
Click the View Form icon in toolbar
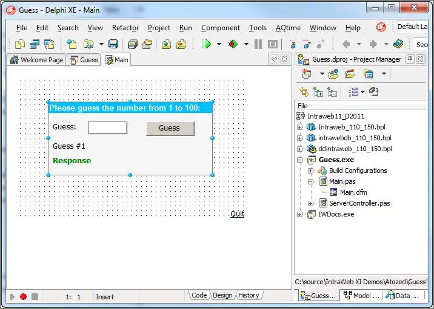[x=35, y=44]
